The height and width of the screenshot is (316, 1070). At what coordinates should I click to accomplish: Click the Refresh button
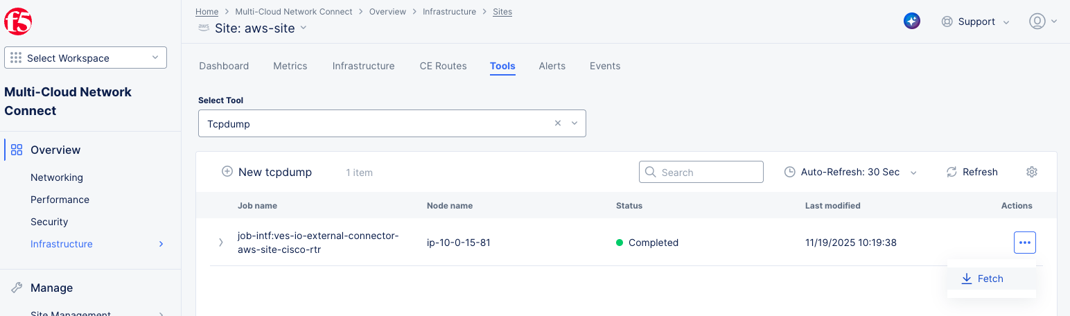coord(972,172)
